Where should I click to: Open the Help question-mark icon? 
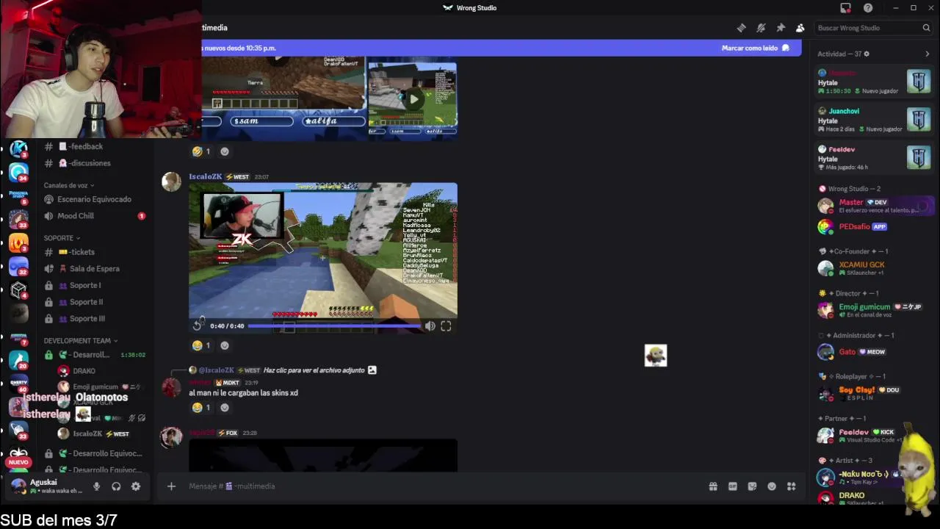pyautogui.click(x=868, y=8)
